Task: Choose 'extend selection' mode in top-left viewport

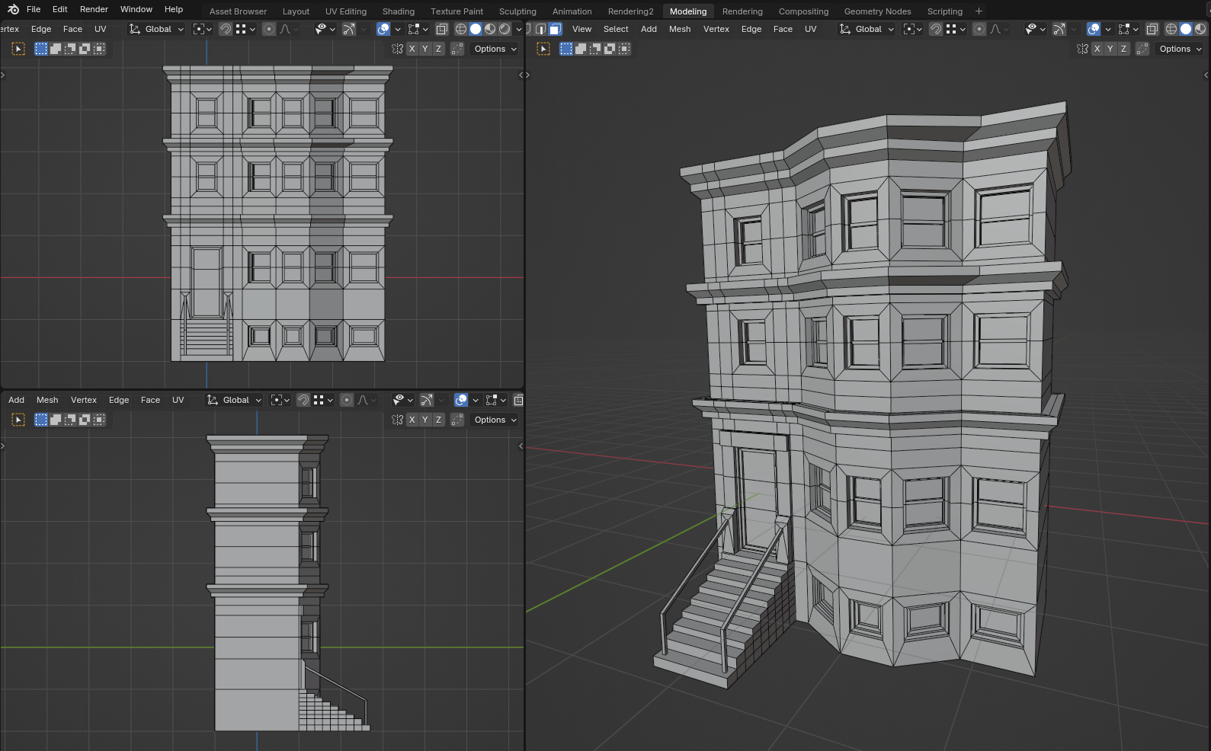Action: [56, 49]
